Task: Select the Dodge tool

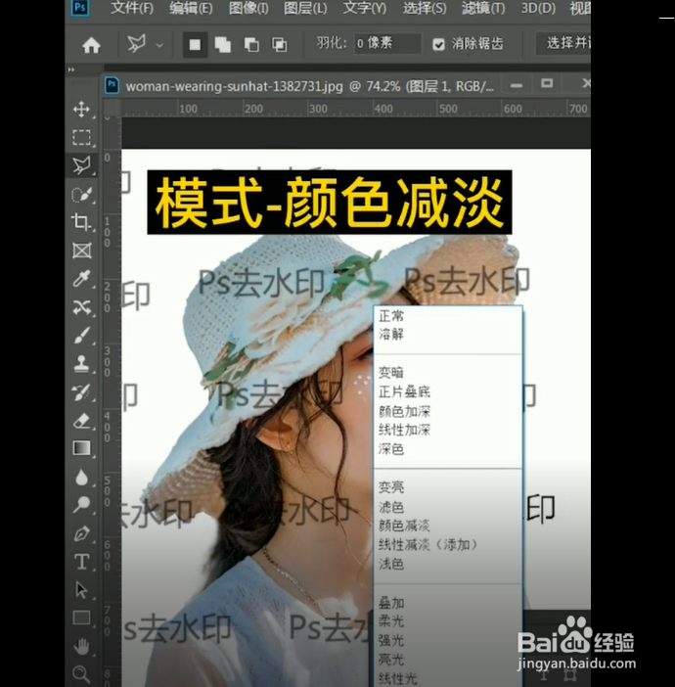Action: (81, 505)
